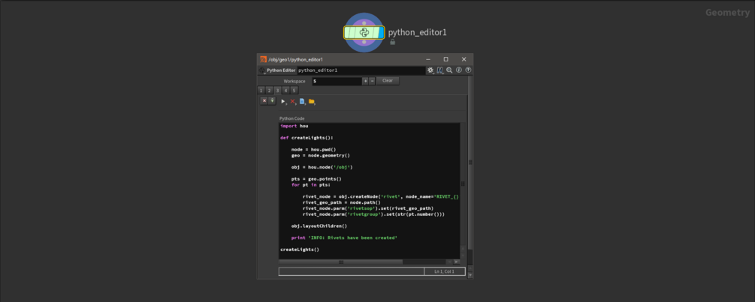Click the 'import hou' line in the code
The width and height of the screenshot is (755, 302).
point(294,127)
